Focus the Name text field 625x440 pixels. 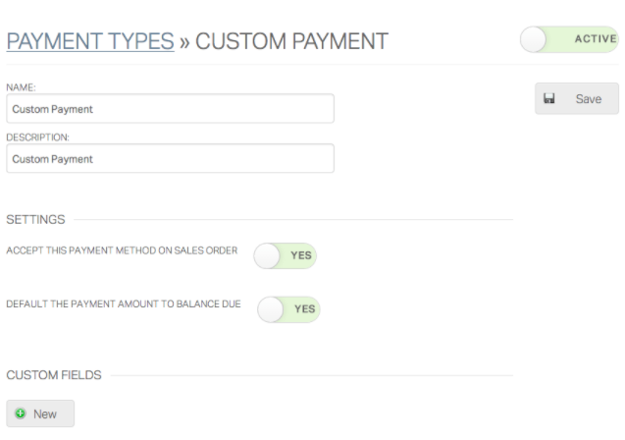point(170,109)
